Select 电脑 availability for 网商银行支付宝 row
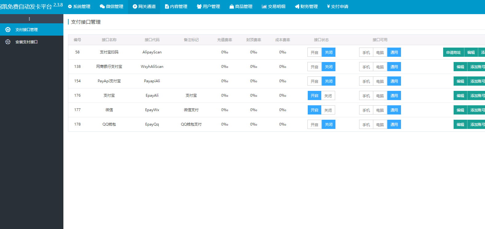 click(x=380, y=67)
